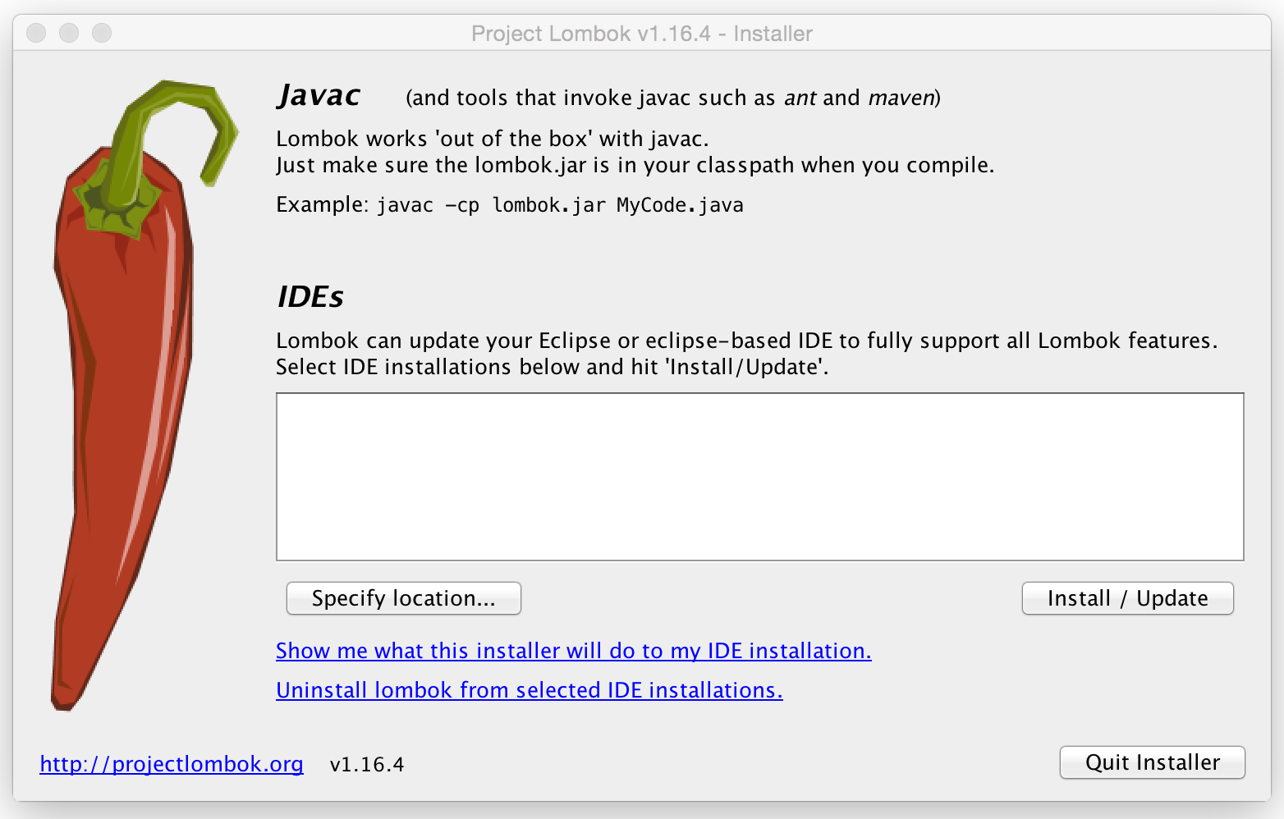The width and height of the screenshot is (1284, 819).
Task: Open the 'Show me what this installer will do' link
Action: [x=573, y=651]
